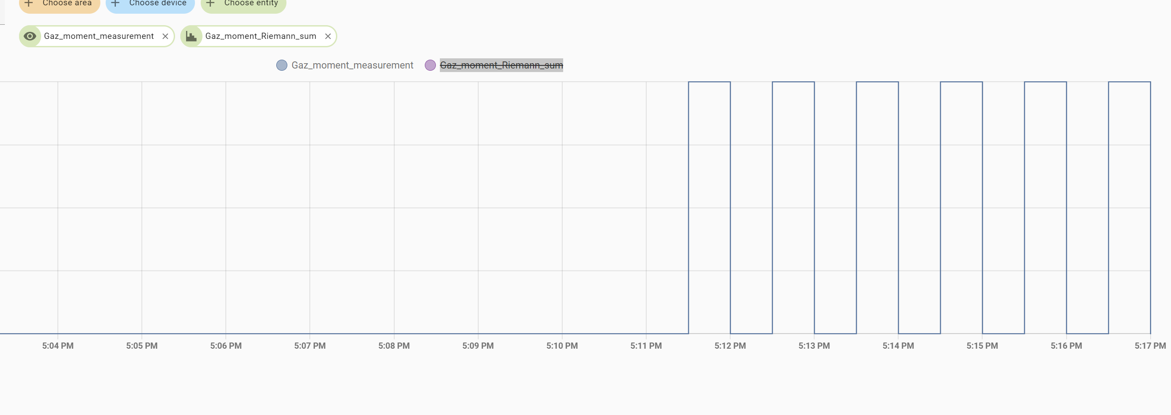The width and height of the screenshot is (1171, 415).
Task: Toggle Gaz_moment_measurement legend label visibility
Action: pyautogui.click(x=352, y=65)
